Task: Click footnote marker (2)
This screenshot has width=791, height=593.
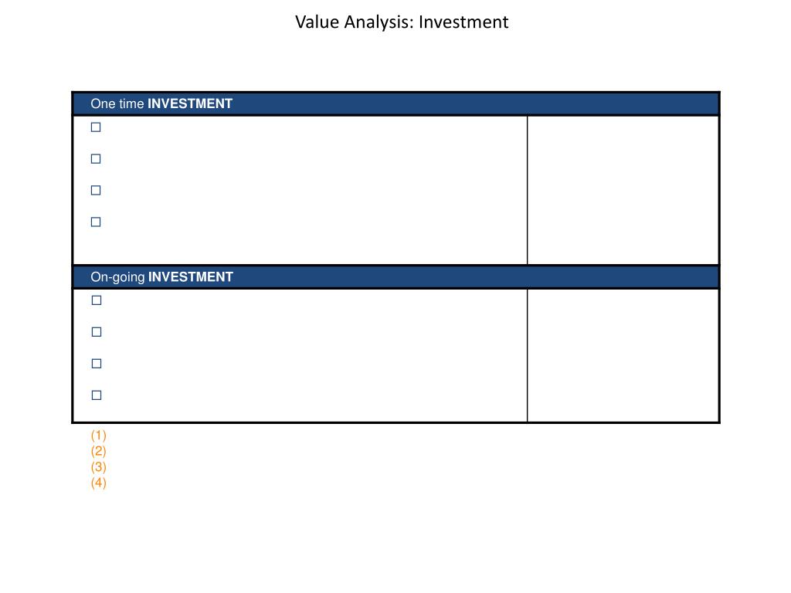Action: (x=98, y=451)
